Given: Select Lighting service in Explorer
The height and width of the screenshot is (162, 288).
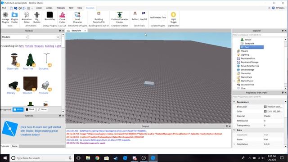Looking at the screenshot, I should click(x=245, y=55).
